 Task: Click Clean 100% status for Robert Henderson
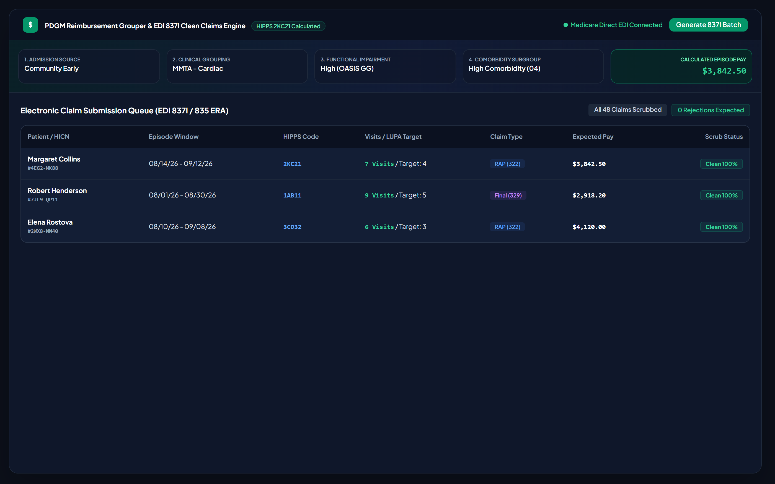pyautogui.click(x=722, y=195)
